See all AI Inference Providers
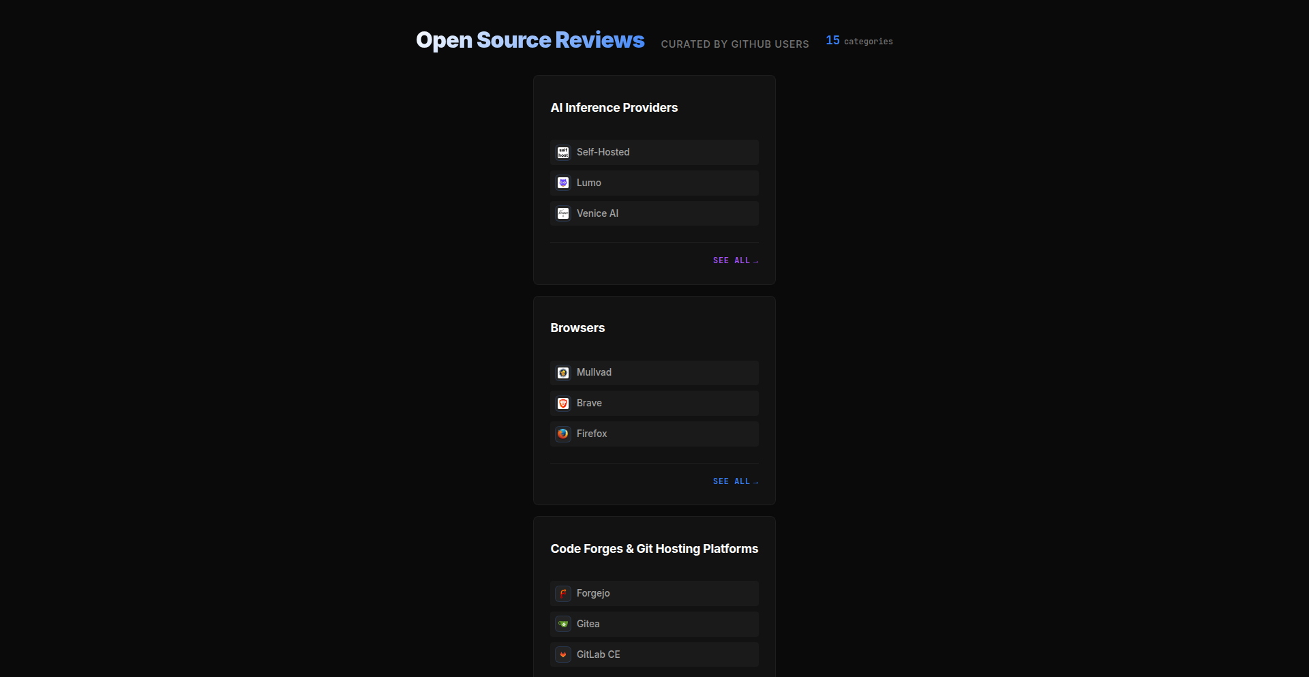The height and width of the screenshot is (677, 1309). click(x=736, y=260)
